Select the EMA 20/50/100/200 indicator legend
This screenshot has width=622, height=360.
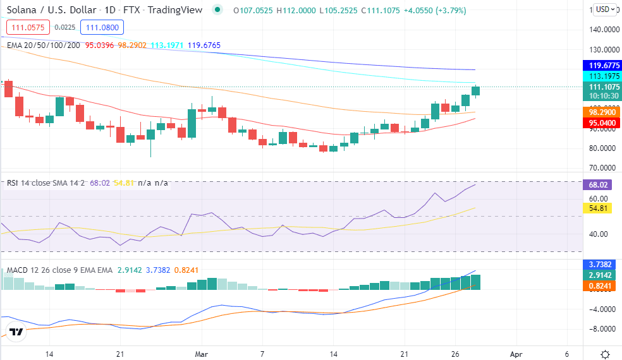click(x=43, y=45)
